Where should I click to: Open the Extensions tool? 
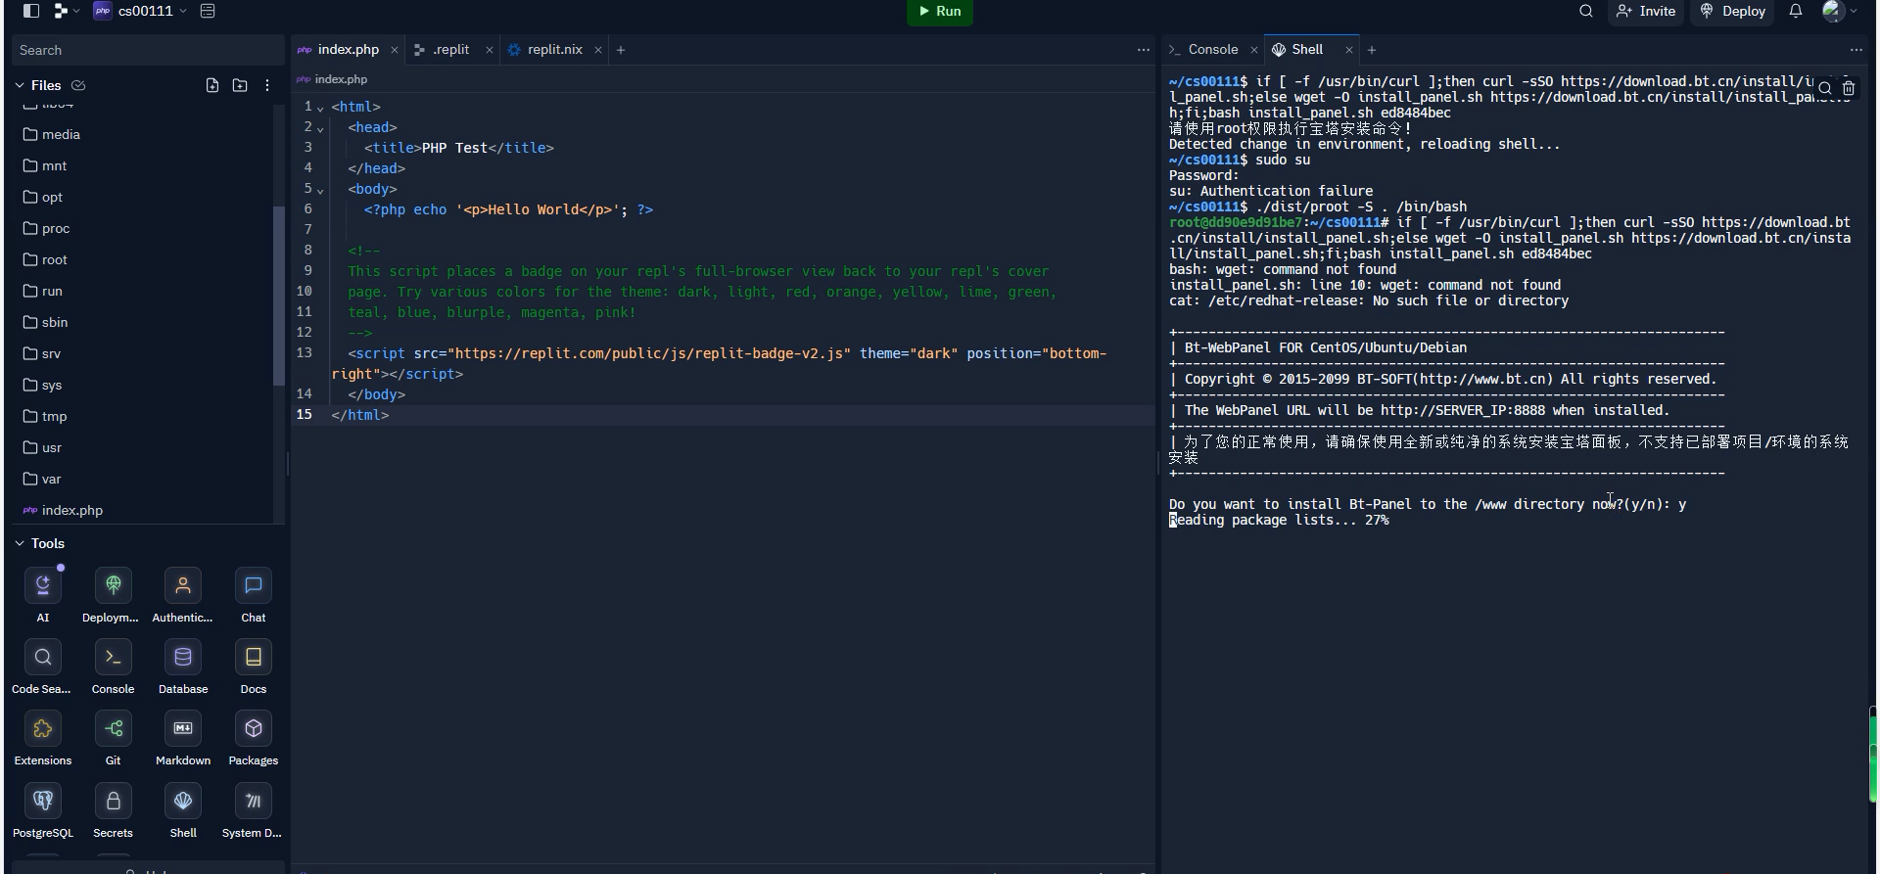[x=43, y=729]
